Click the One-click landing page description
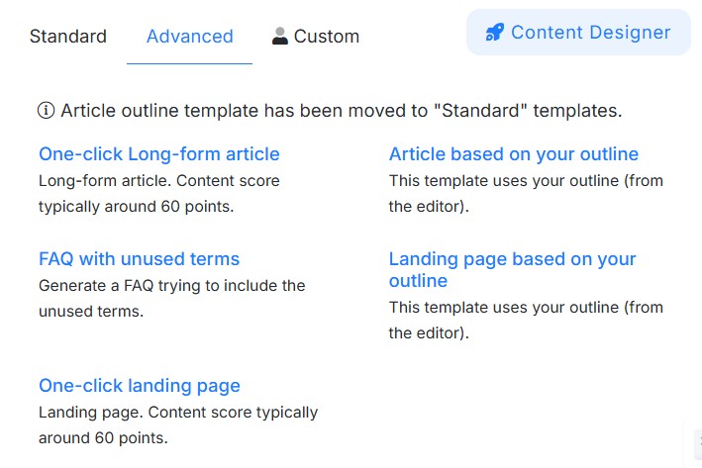The width and height of the screenshot is (702, 468). pos(177,424)
